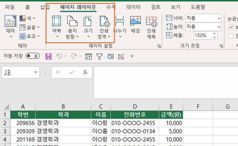238x146 pixels.
Task: Select column D header
Action: point(135,107)
